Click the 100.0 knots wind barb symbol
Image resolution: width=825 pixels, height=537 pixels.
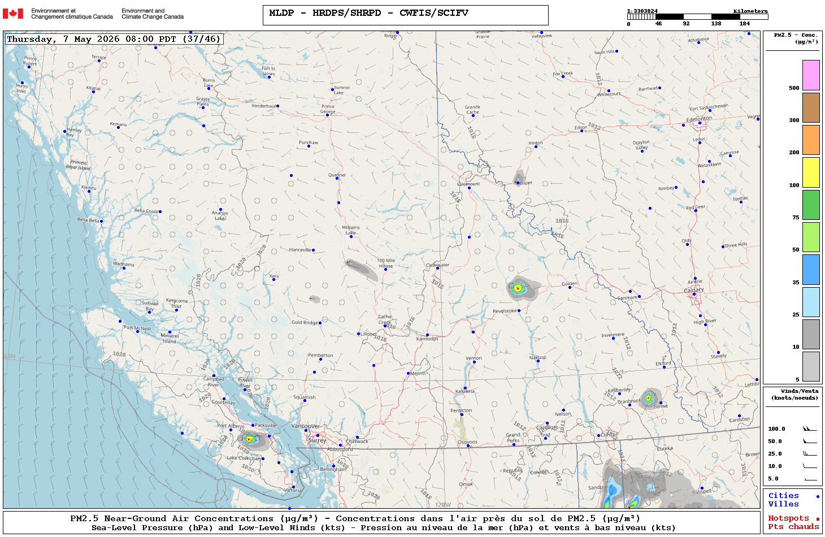coord(810,428)
